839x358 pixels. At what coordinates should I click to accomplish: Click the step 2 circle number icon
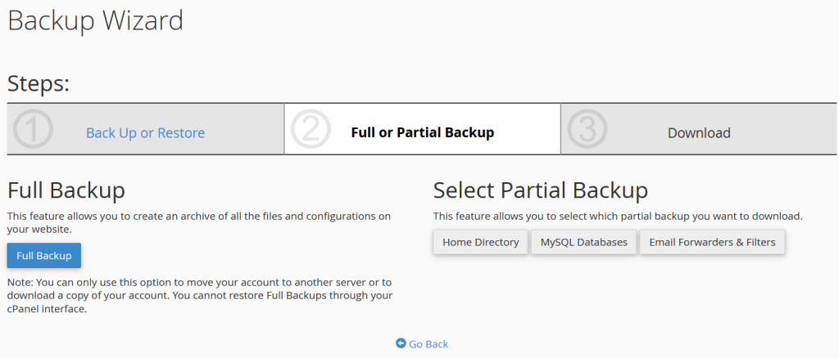click(x=311, y=130)
